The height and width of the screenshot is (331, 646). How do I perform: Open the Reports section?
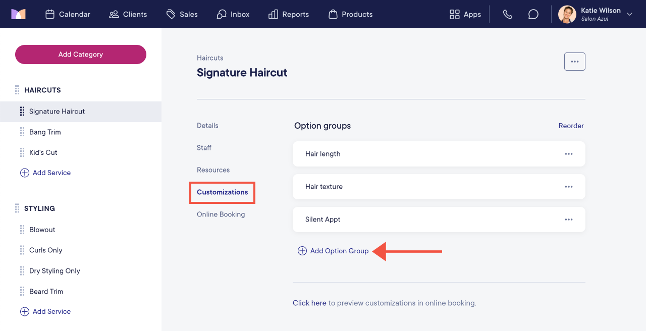click(x=289, y=14)
